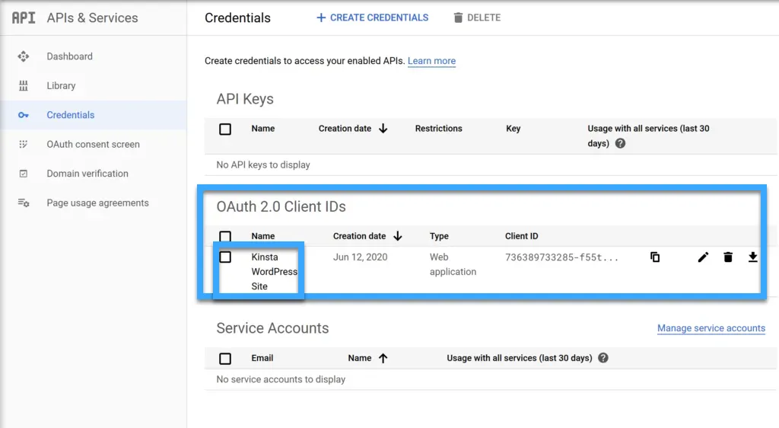Viewport: 779px width, 428px height.
Task: Click the Jun 12, 2020 date cell
Action: click(x=360, y=257)
